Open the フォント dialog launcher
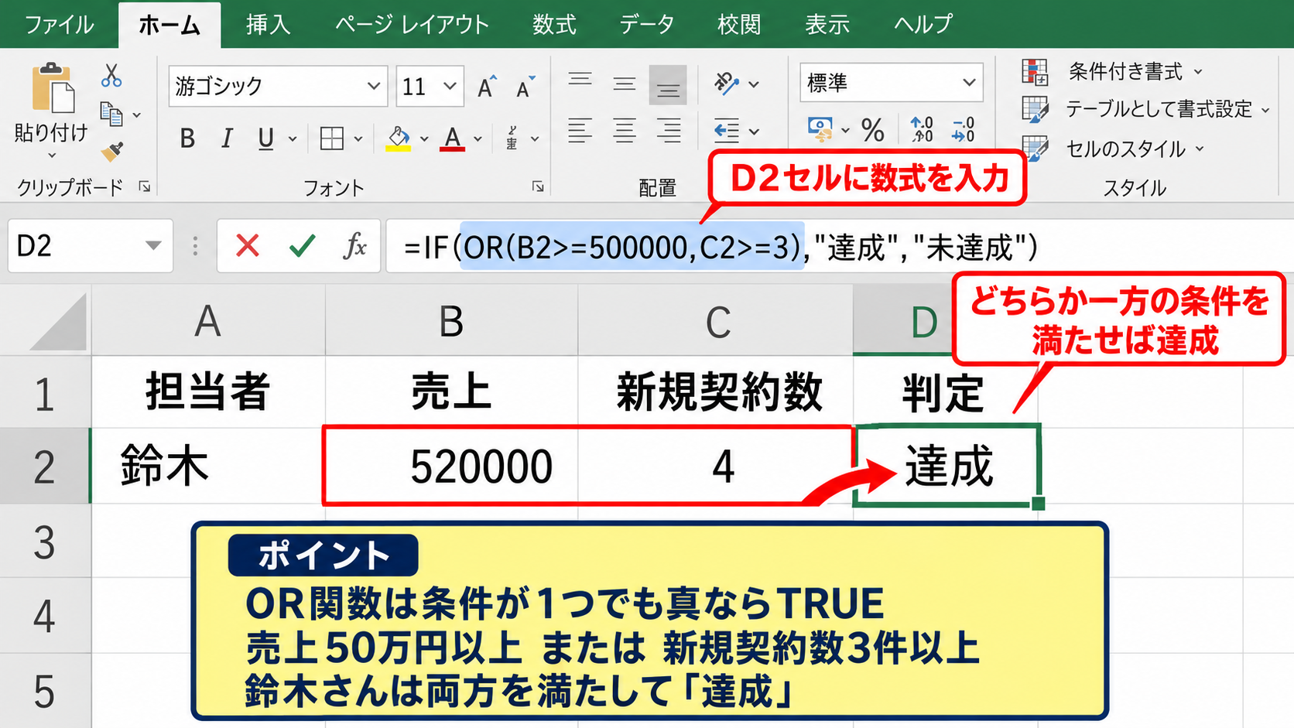Screen dimensions: 1294x728 coord(538,186)
